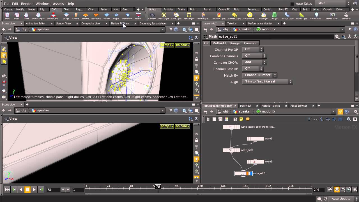Viewport: 359px width, 202px height.
Task: Open the Mult-Add parameter tab
Action: coord(219,43)
